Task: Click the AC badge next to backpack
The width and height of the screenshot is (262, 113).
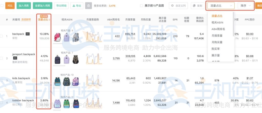Action: click(x=28, y=34)
